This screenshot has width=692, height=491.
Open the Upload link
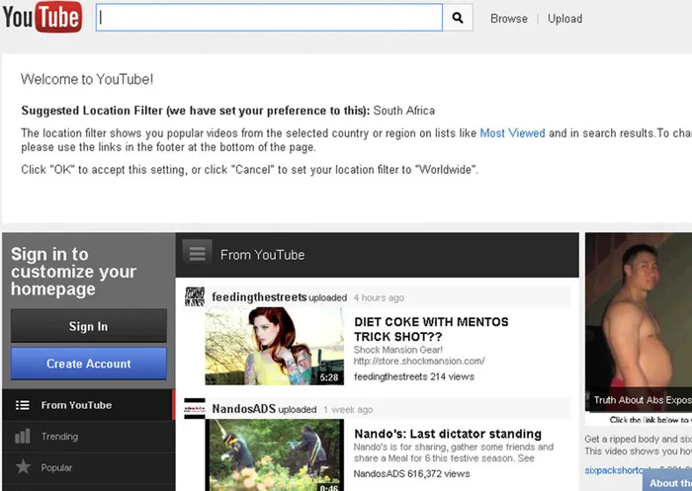pos(564,19)
